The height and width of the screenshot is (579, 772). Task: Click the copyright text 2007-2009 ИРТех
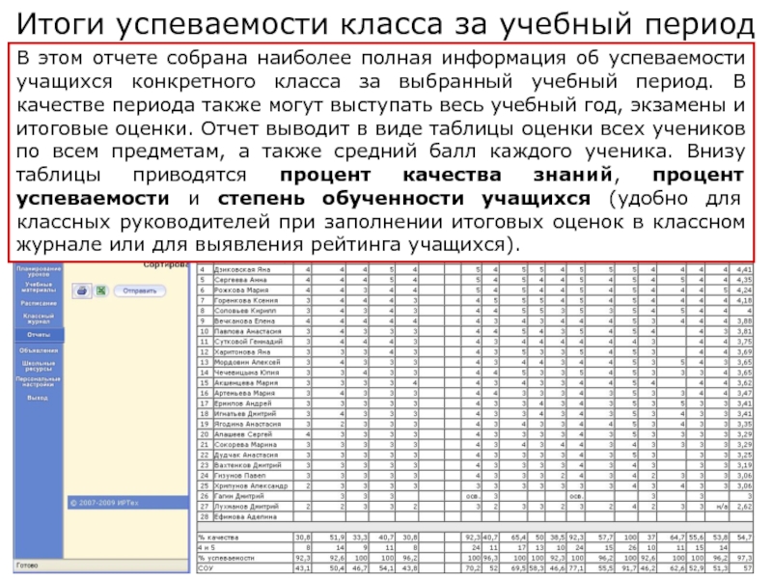coord(104,503)
